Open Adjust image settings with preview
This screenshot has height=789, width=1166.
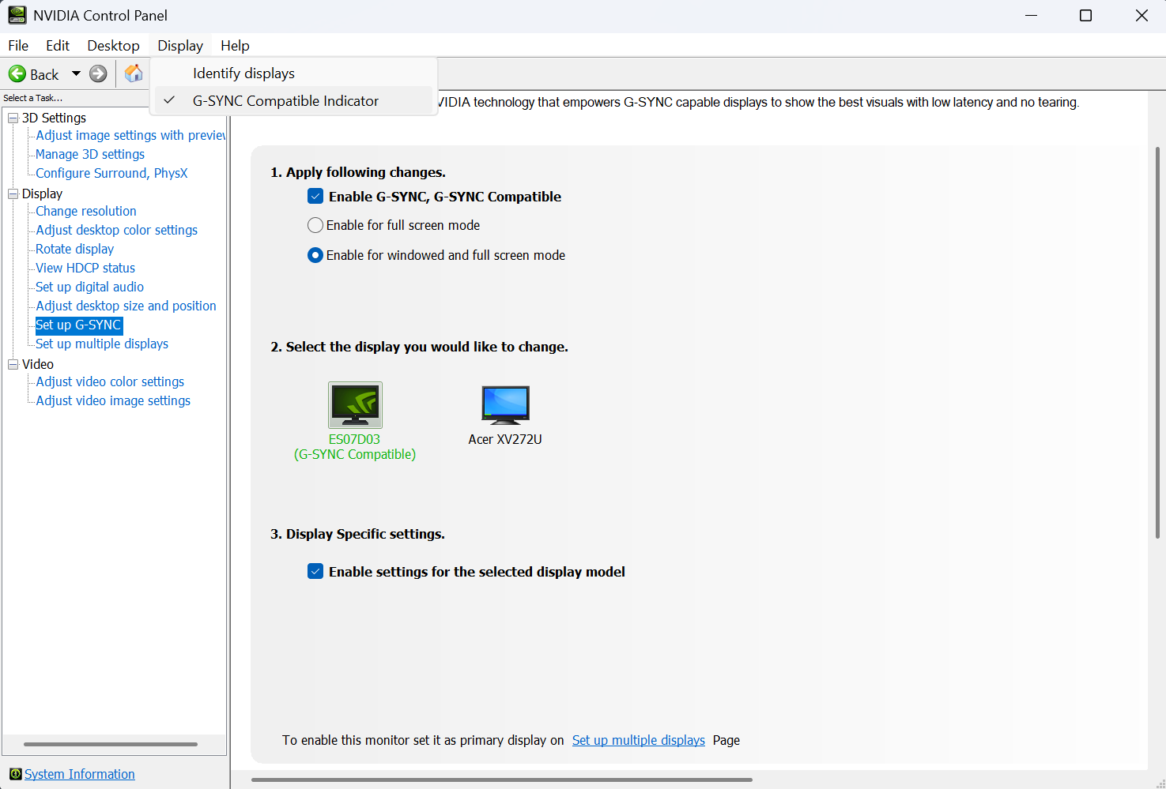(x=130, y=136)
